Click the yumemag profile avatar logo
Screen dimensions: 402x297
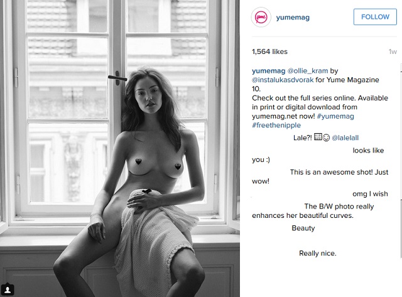point(261,17)
